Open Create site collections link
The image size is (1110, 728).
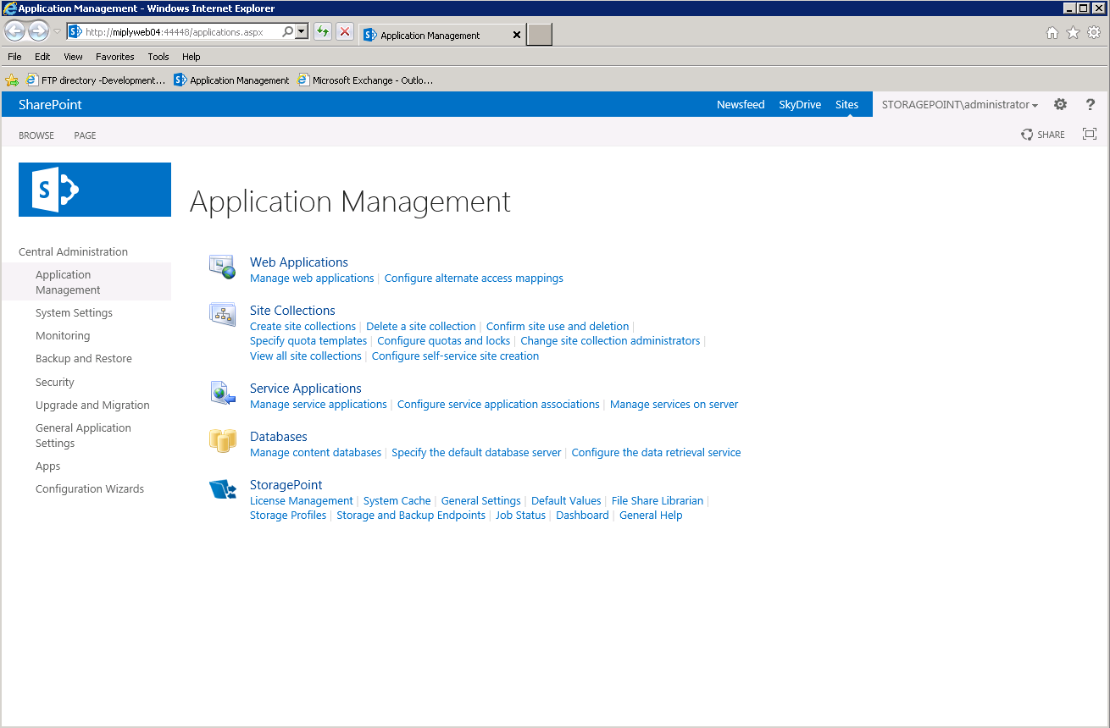[x=302, y=326]
